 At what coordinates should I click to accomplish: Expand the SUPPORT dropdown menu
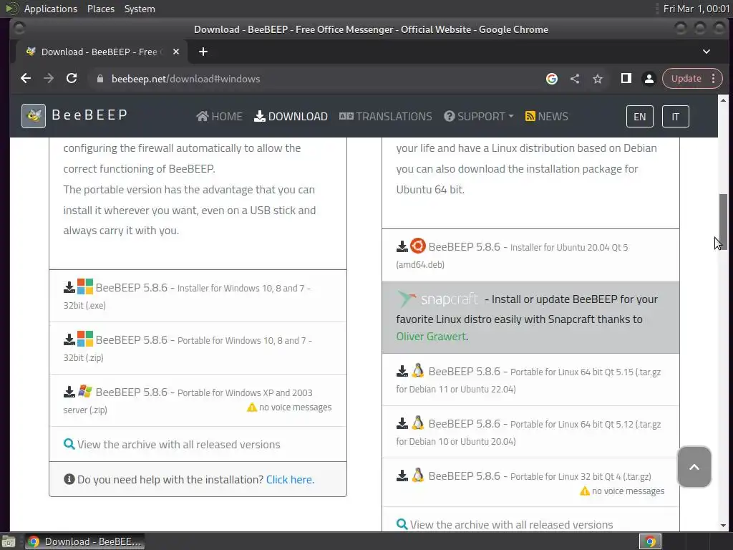[x=479, y=117]
